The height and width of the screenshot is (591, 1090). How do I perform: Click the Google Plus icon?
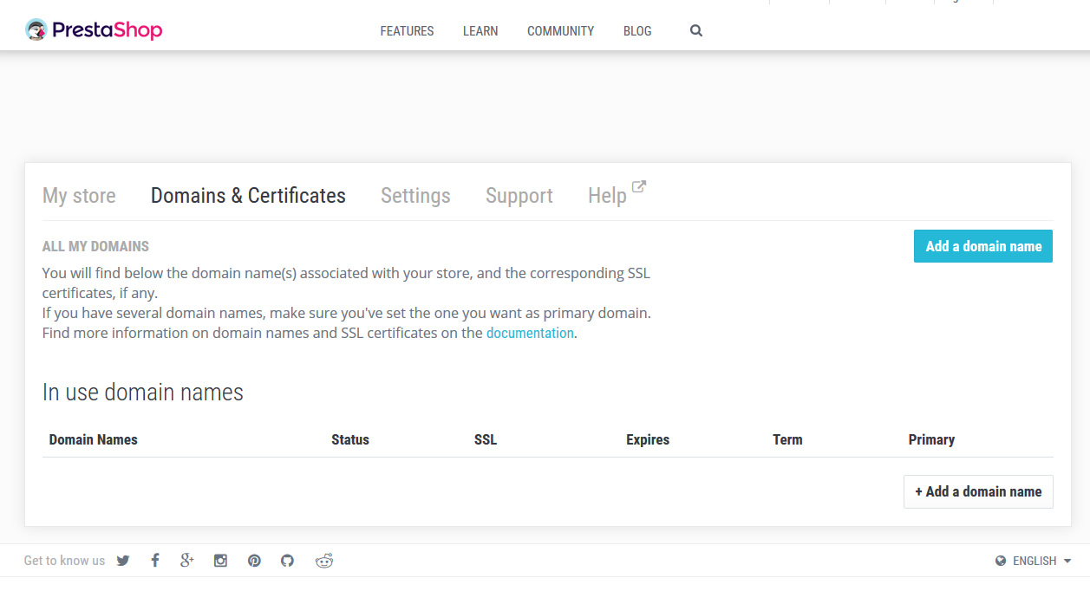pos(186,561)
